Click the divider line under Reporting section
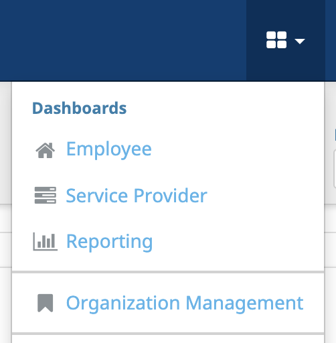 (x=168, y=272)
